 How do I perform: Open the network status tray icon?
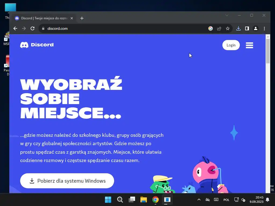(x=236, y=200)
